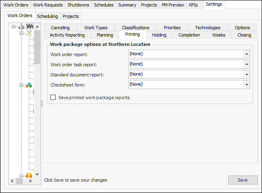The image size is (262, 193).
Task: Collapse the colored cubes tree node
Action: pyautogui.click(x=21, y=85)
